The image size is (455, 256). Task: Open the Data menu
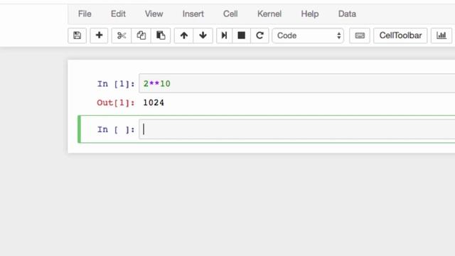[347, 14]
